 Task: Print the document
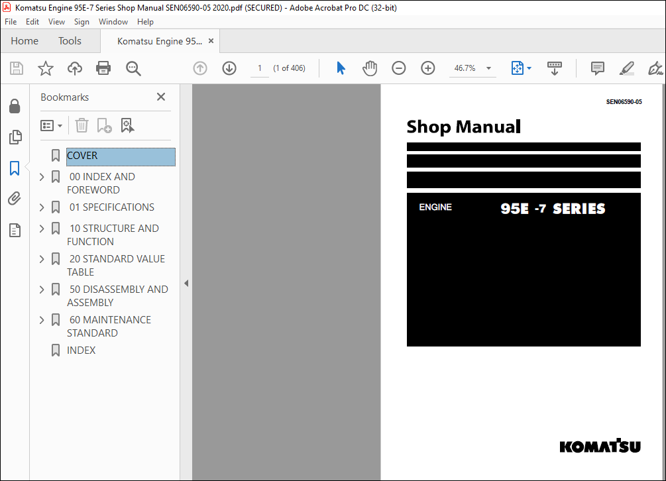[103, 68]
